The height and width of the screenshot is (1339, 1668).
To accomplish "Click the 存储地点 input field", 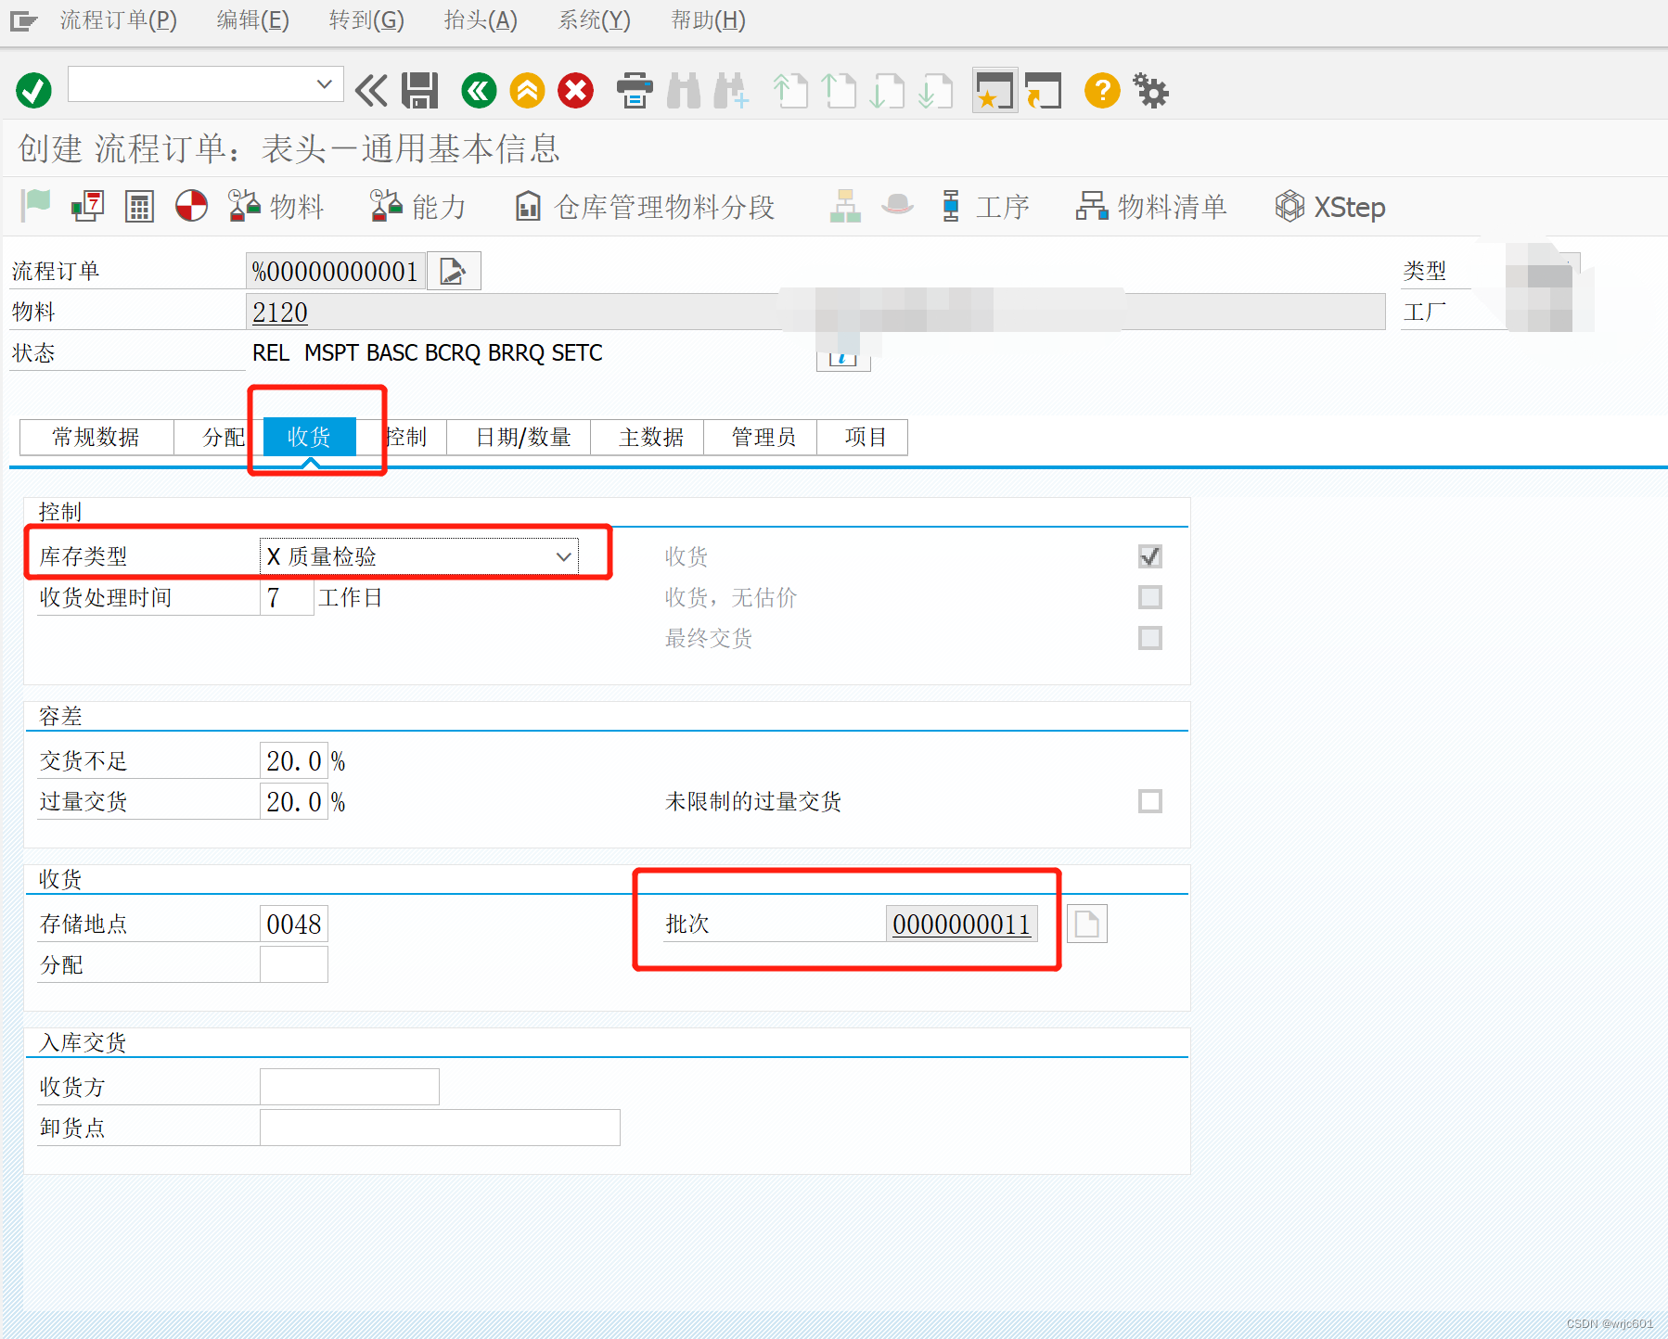I will tap(293, 924).
